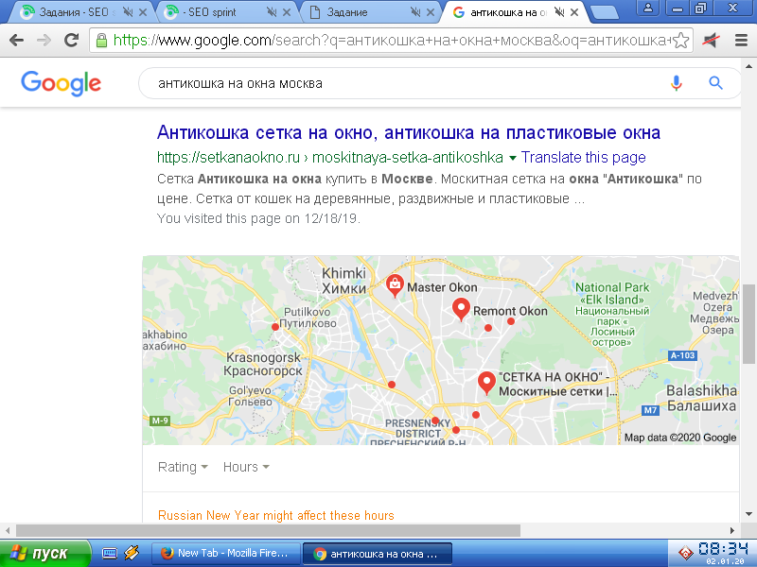Open the Google logo homepage
The height and width of the screenshot is (567, 757).
click(x=61, y=83)
